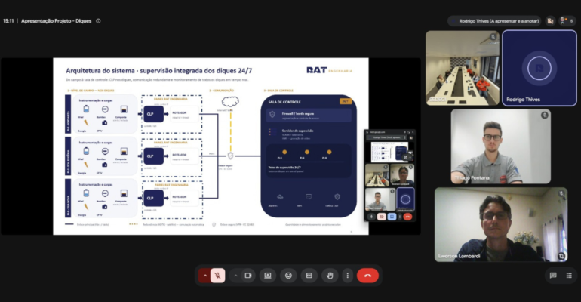Click presentation thumbnail in mini Meet window
Viewport: 581px width, 302px height.
point(392,152)
